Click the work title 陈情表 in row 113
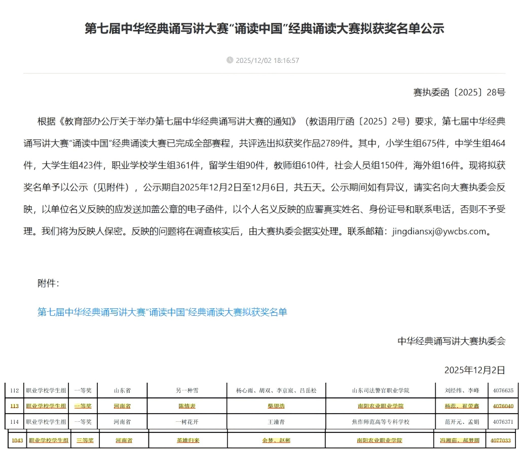 coord(187,406)
